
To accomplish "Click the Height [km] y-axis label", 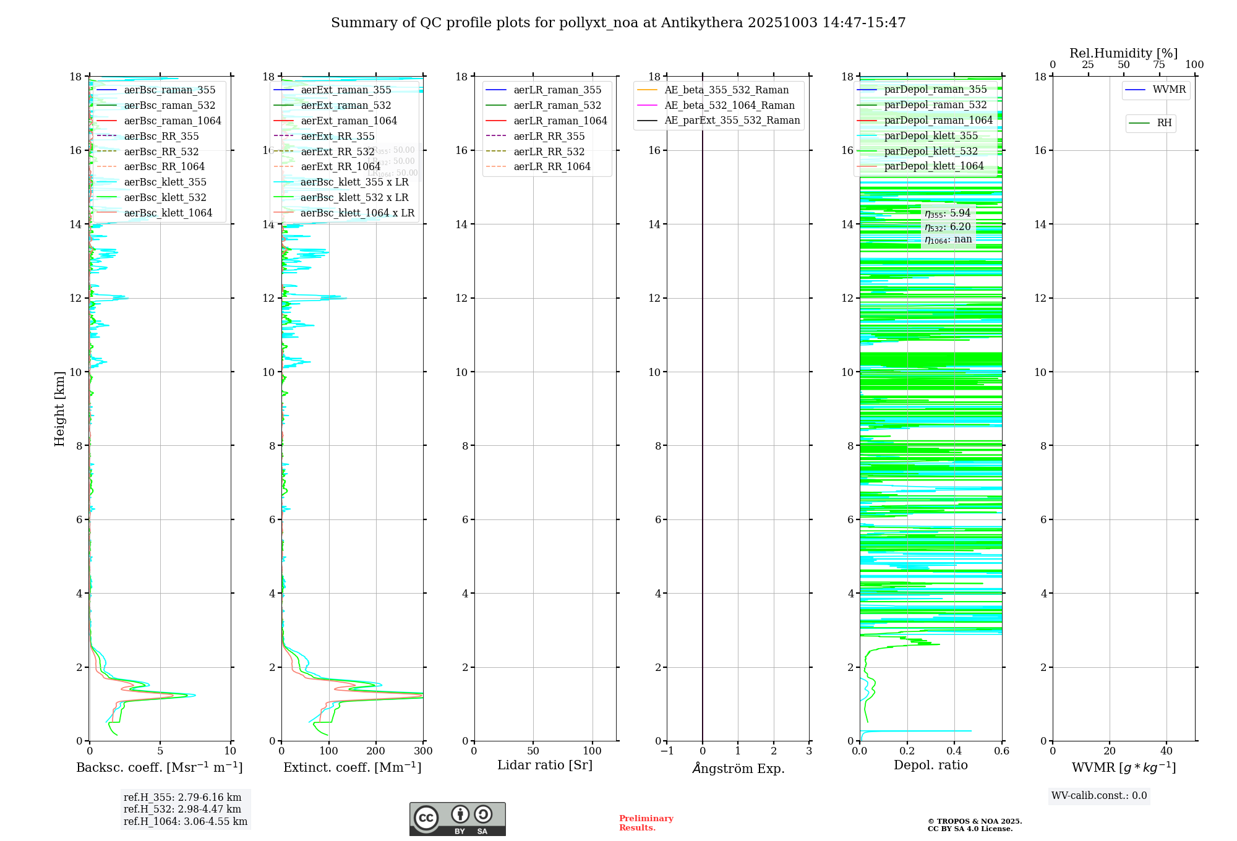I will [59, 409].
